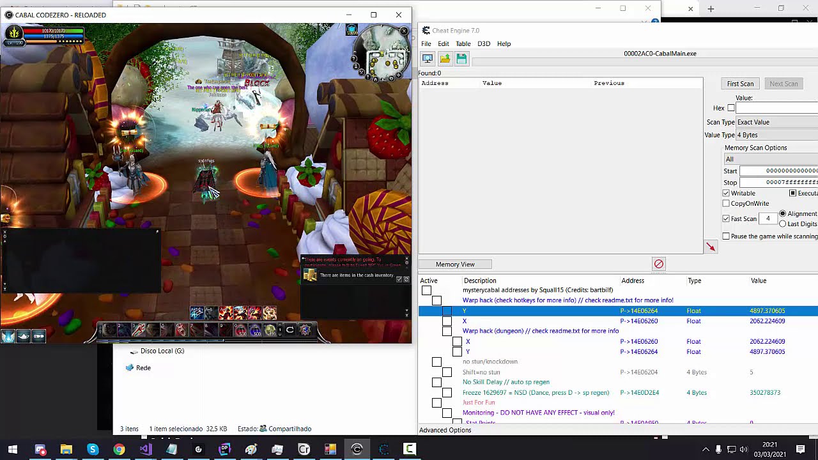
Task: Sort by the Description column header
Action: tap(479, 280)
